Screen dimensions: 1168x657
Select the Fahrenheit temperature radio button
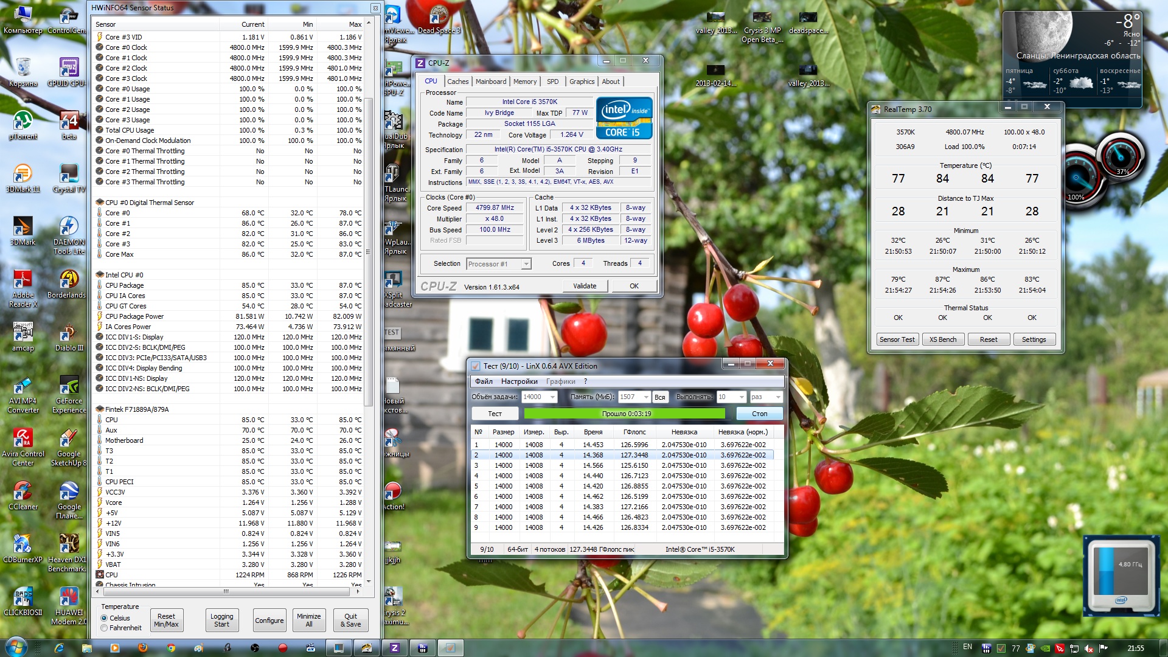coord(104,628)
